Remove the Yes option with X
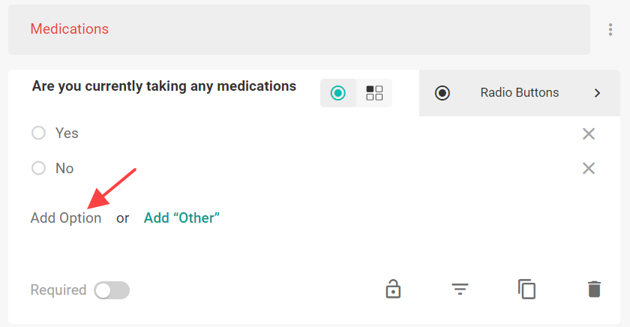 589,133
